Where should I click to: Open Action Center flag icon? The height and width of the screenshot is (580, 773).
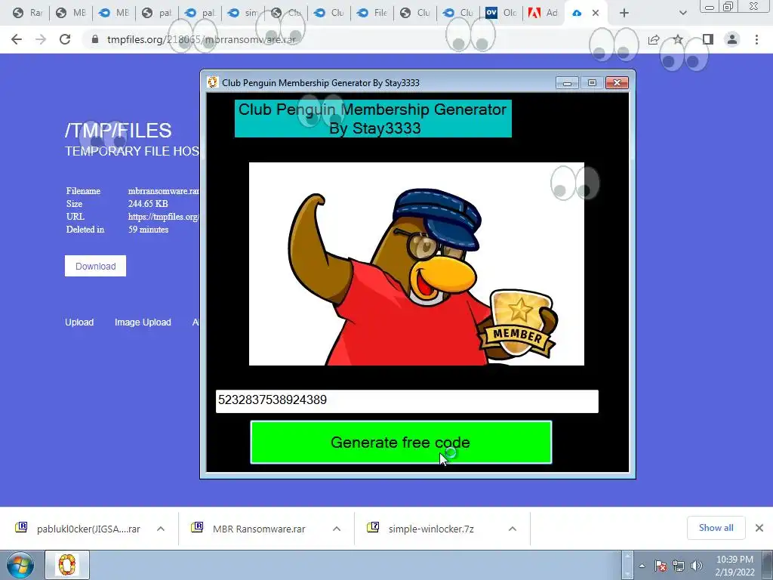pos(661,566)
